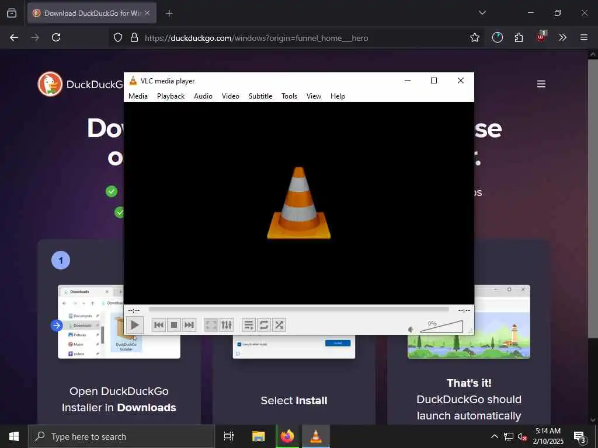Open the VLC Media menu
598x448 pixels.
click(138, 96)
